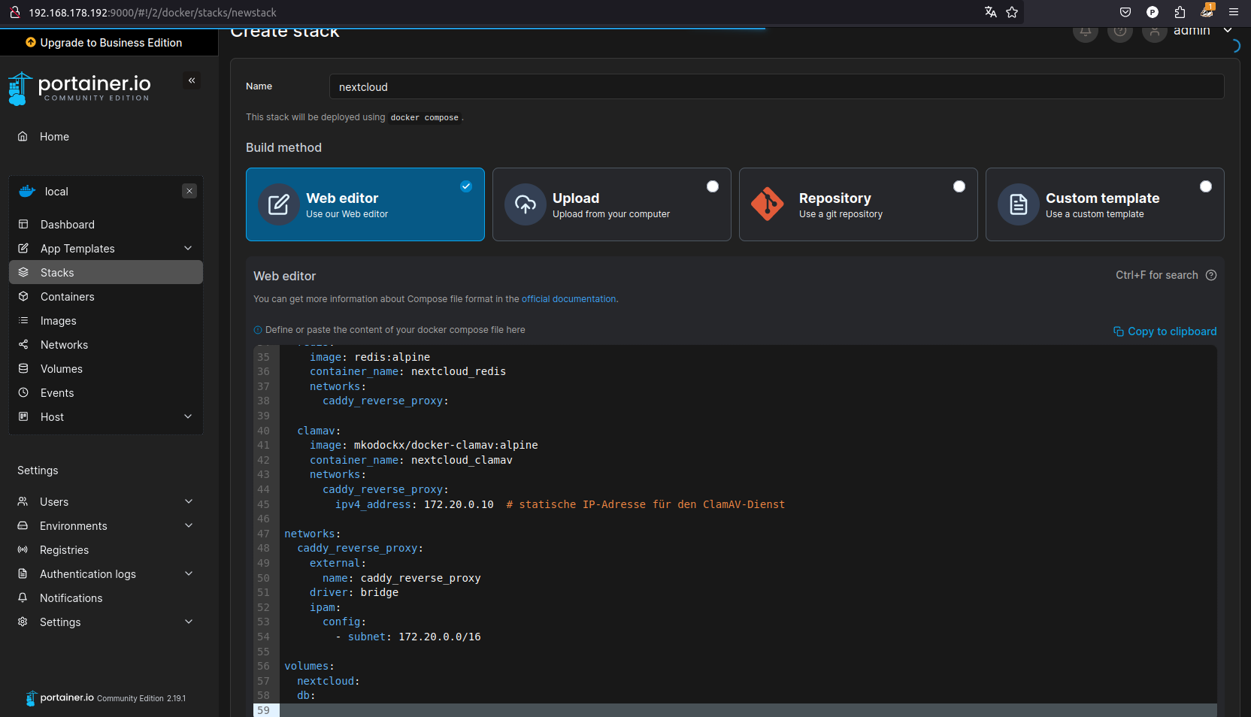Click the help icon beside Ctrl+F for search
Image resolution: width=1251 pixels, height=717 pixels.
tap(1210, 275)
